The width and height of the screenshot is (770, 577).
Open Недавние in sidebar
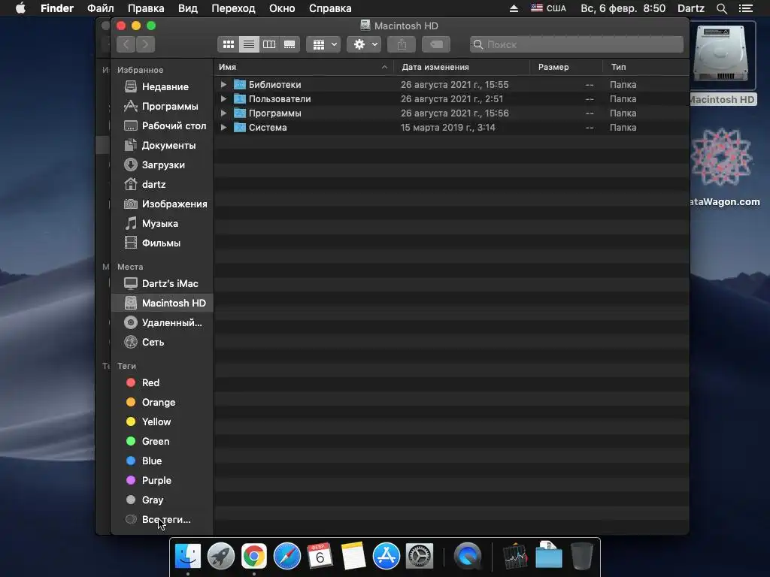tap(162, 87)
